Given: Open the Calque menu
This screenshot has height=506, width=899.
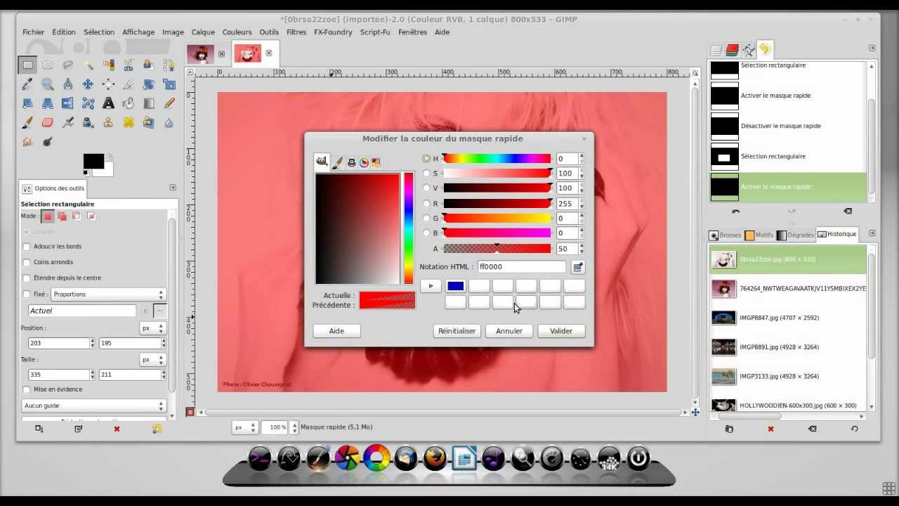Looking at the screenshot, I should tap(203, 32).
